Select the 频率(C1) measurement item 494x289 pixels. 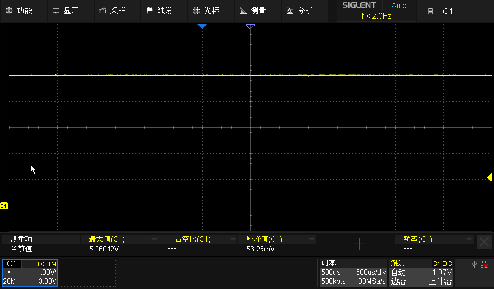418,239
